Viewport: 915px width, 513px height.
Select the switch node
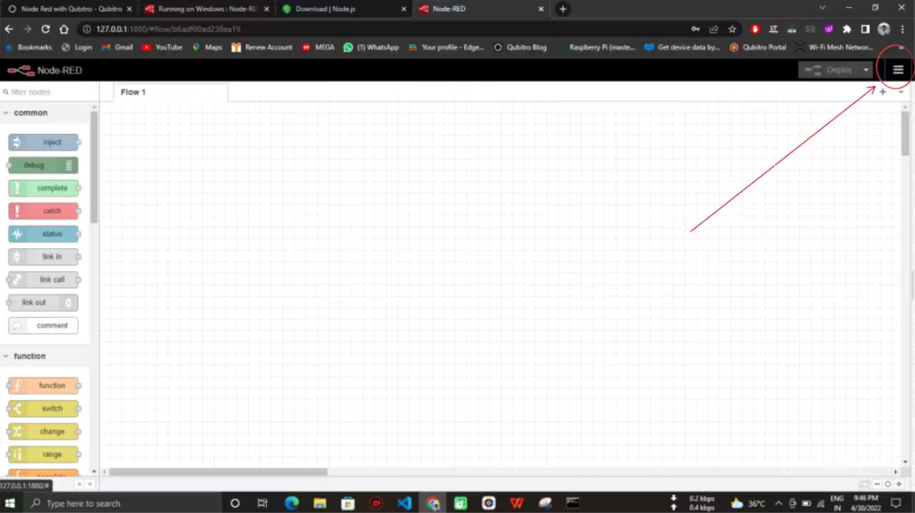point(44,409)
